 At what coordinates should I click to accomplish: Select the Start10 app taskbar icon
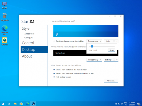point(33,104)
